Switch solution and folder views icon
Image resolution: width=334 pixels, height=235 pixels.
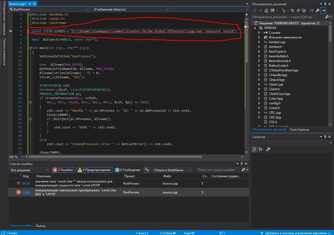(273, 10)
